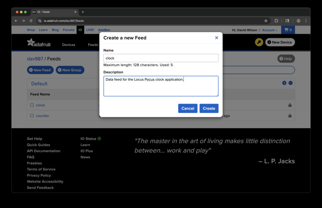The height and width of the screenshot is (208, 322).
Task: Click the browser media/tab search icon
Action: tap(287, 21)
